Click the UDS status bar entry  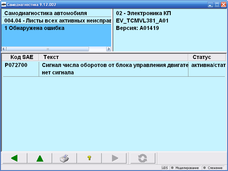[x=165, y=168]
